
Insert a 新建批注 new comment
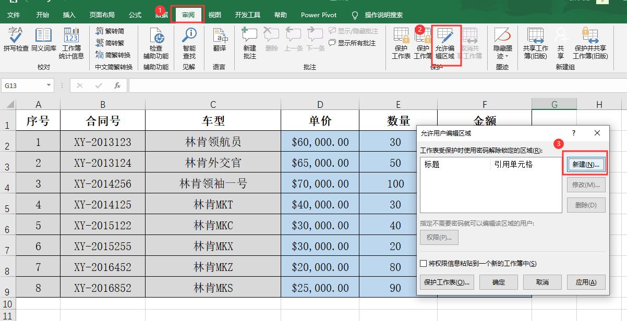click(249, 43)
